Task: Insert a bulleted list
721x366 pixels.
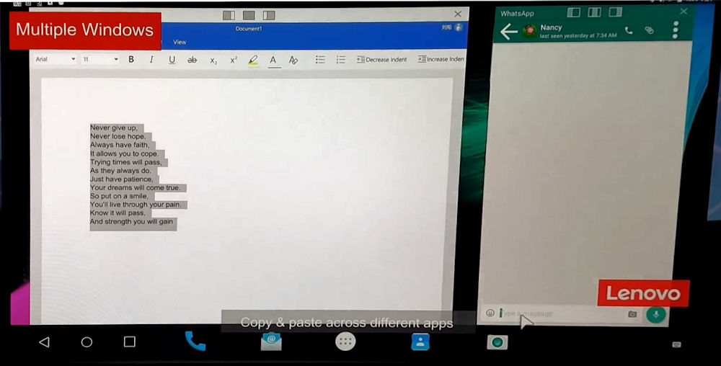Action: click(321, 60)
